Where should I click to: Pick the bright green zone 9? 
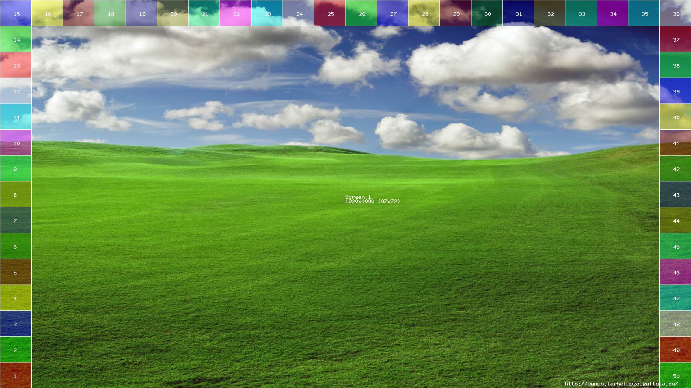pos(15,168)
